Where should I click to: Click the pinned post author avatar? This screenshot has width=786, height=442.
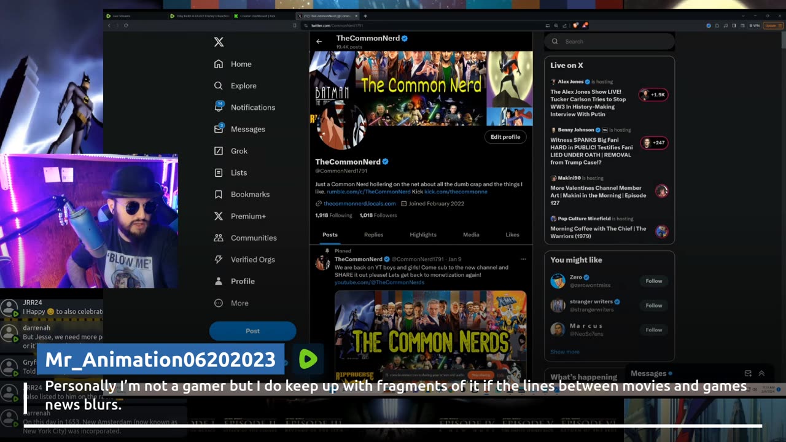(323, 263)
